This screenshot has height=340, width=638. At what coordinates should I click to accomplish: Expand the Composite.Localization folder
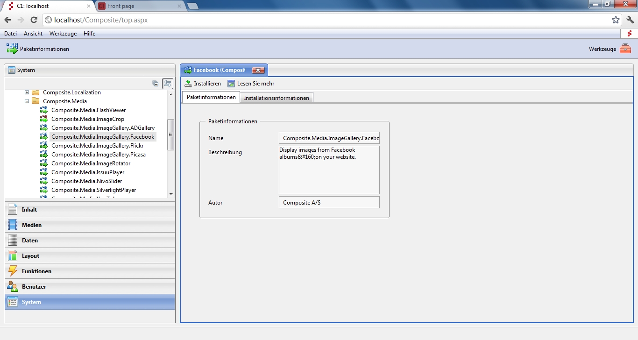click(x=27, y=92)
